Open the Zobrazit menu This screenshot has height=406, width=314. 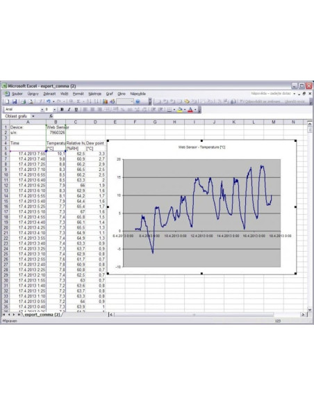tap(49, 94)
